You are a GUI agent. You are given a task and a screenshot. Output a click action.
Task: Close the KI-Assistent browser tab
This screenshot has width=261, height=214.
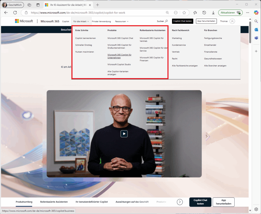click(x=90, y=5)
